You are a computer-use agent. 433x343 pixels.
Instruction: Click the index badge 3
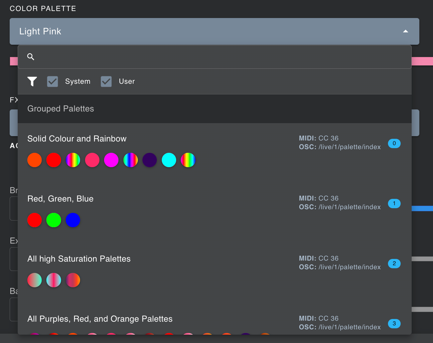pos(394,324)
